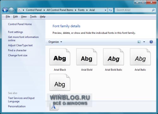
Task: Open Get more font information online
Action: (23, 39)
